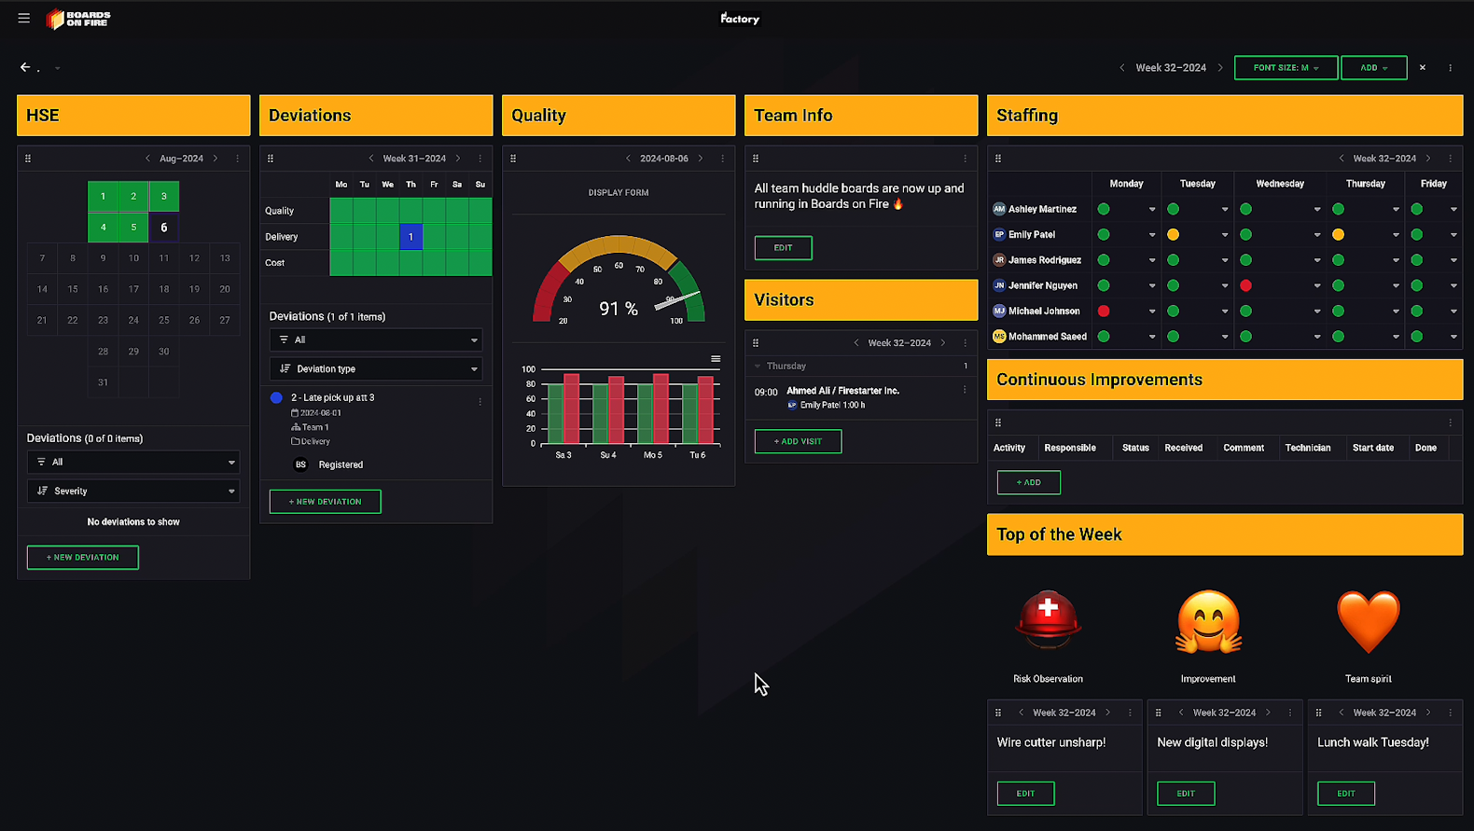Screen dimensions: 1474x831
Task: Go to next date after 2024-08-06
Action: pos(701,159)
